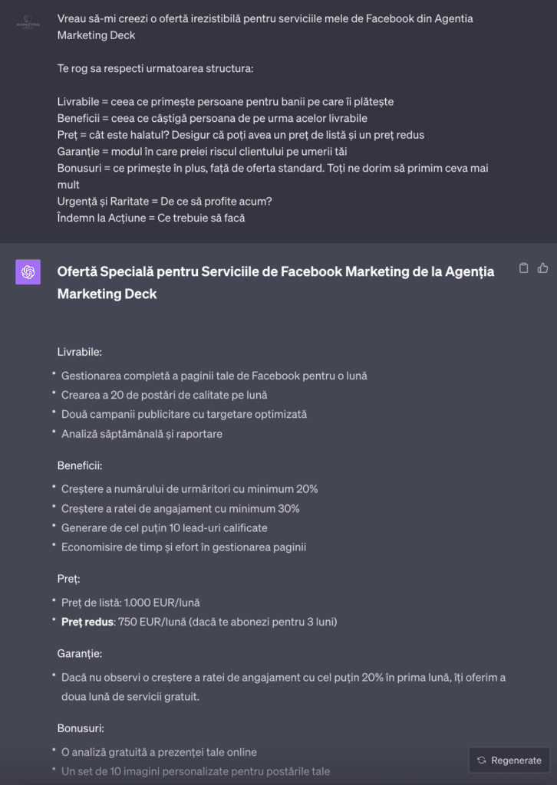
Task: Click the 'Beneficii:' section label in response
Action: pos(80,465)
